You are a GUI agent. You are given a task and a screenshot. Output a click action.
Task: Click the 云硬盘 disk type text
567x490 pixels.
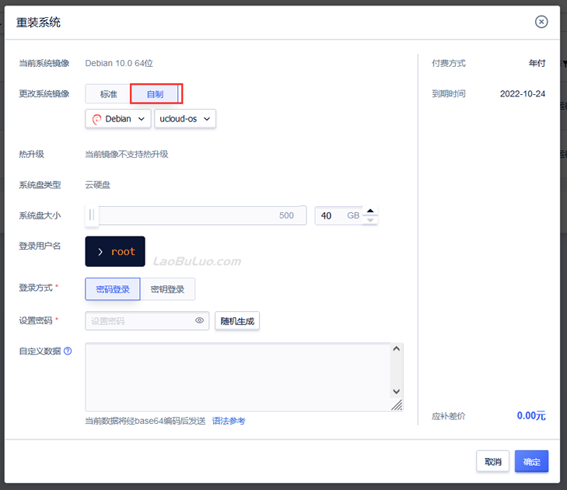98,185
